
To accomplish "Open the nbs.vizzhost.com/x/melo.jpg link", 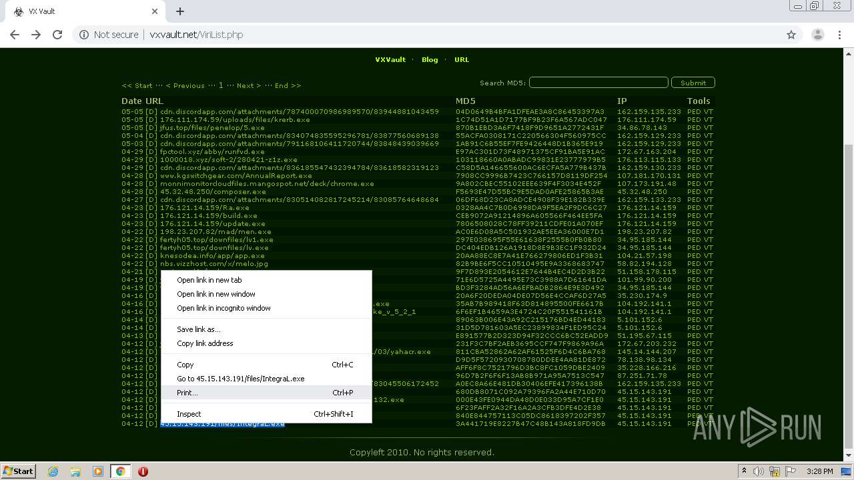I will pyautogui.click(x=213, y=263).
